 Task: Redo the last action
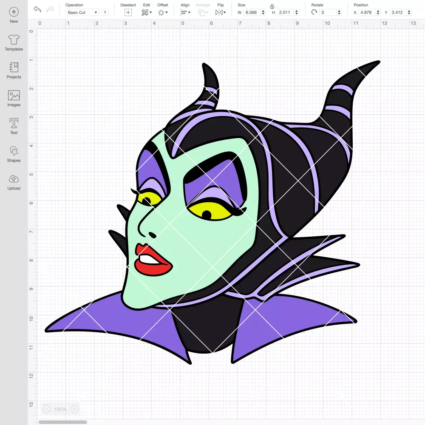click(x=50, y=9)
